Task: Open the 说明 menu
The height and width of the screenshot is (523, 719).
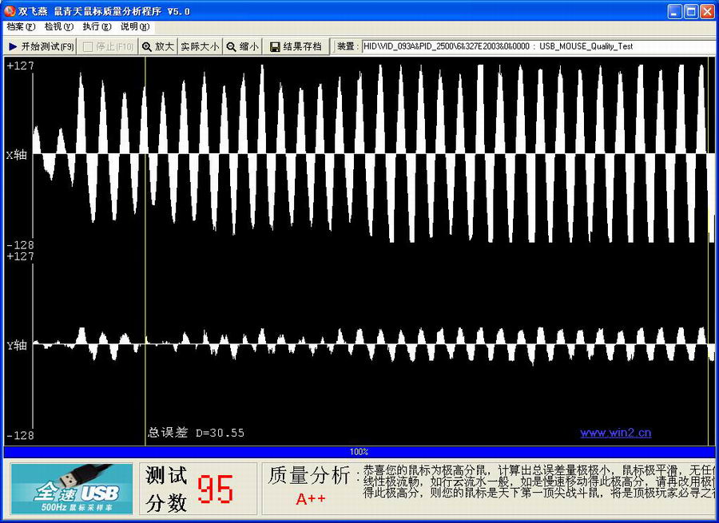Action: [x=134, y=26]
